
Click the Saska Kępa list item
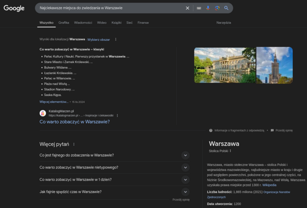point(53,95)
